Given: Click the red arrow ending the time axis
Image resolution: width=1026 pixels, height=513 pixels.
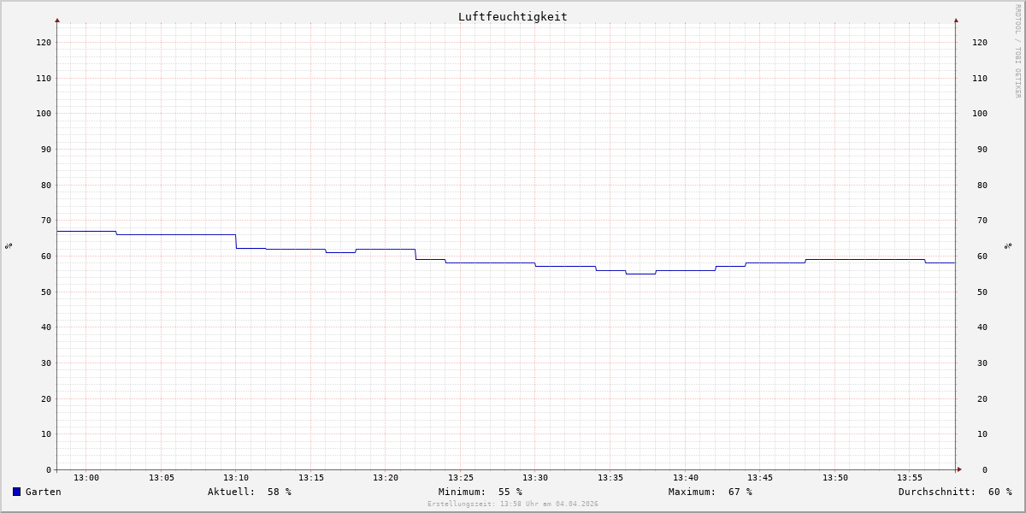Looking at the screenshot, I should coord(959,469).
